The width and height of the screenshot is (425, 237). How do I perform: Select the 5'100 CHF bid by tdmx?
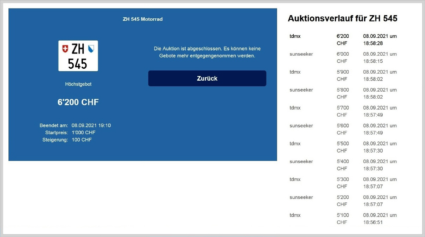click(x=343, y=219)
